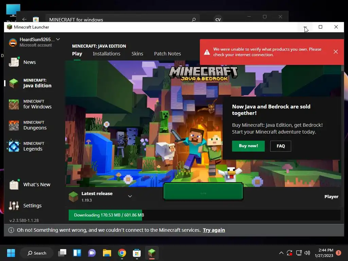Open Task View on the taskbar

click(63, 253)
